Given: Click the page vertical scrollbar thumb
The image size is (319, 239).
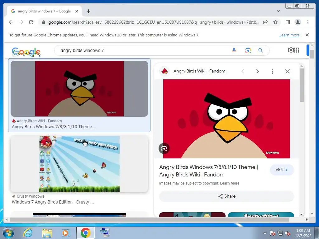Looking at the screenshot, I should (312, 54).
